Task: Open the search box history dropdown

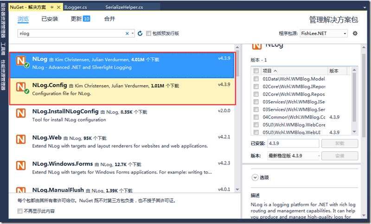Action: point(133,33)
